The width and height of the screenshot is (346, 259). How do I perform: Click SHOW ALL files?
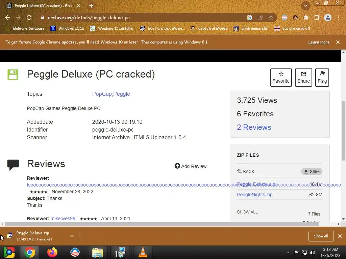247,212
